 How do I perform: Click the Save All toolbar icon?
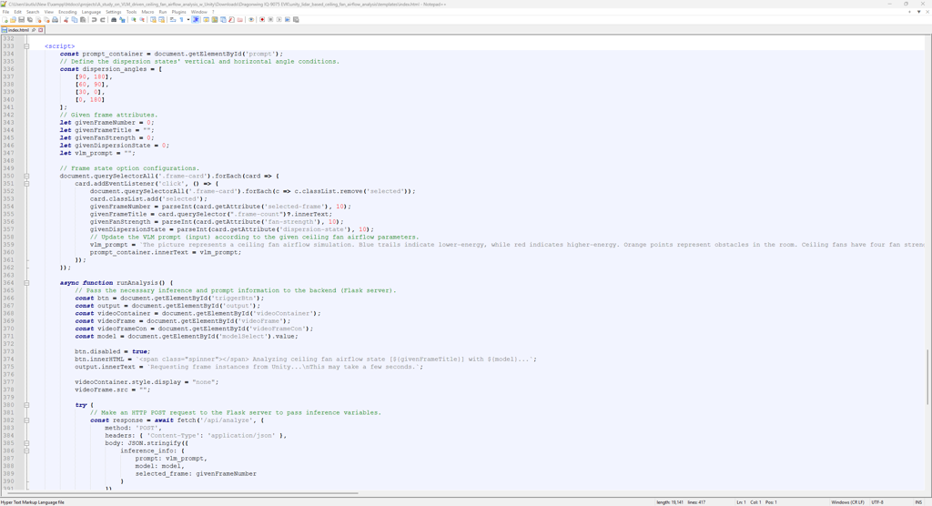click(x=30, y=20)
